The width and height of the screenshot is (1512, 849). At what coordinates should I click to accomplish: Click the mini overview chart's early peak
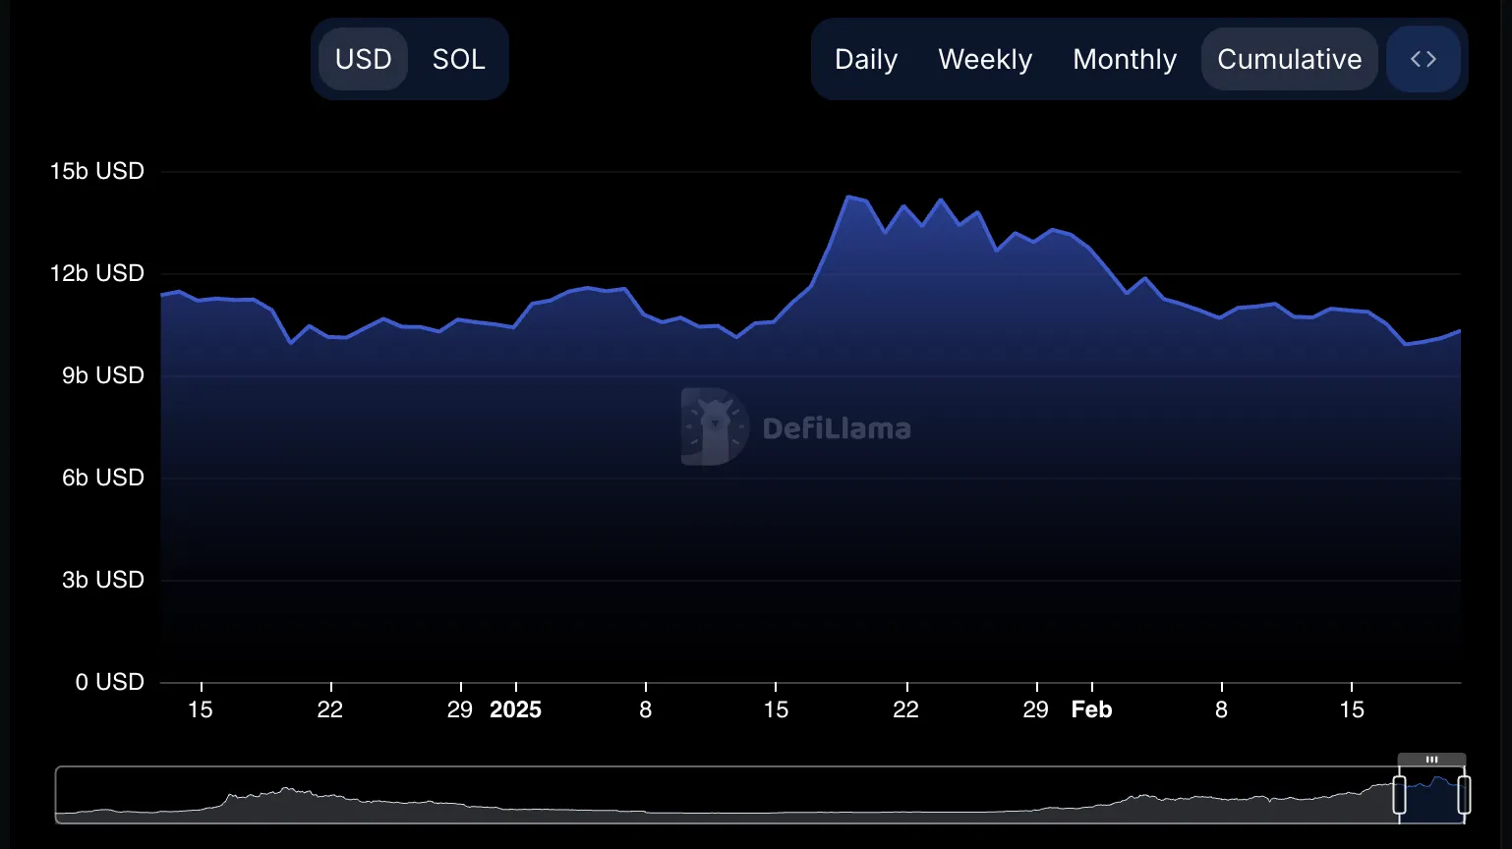coord(286,789)
